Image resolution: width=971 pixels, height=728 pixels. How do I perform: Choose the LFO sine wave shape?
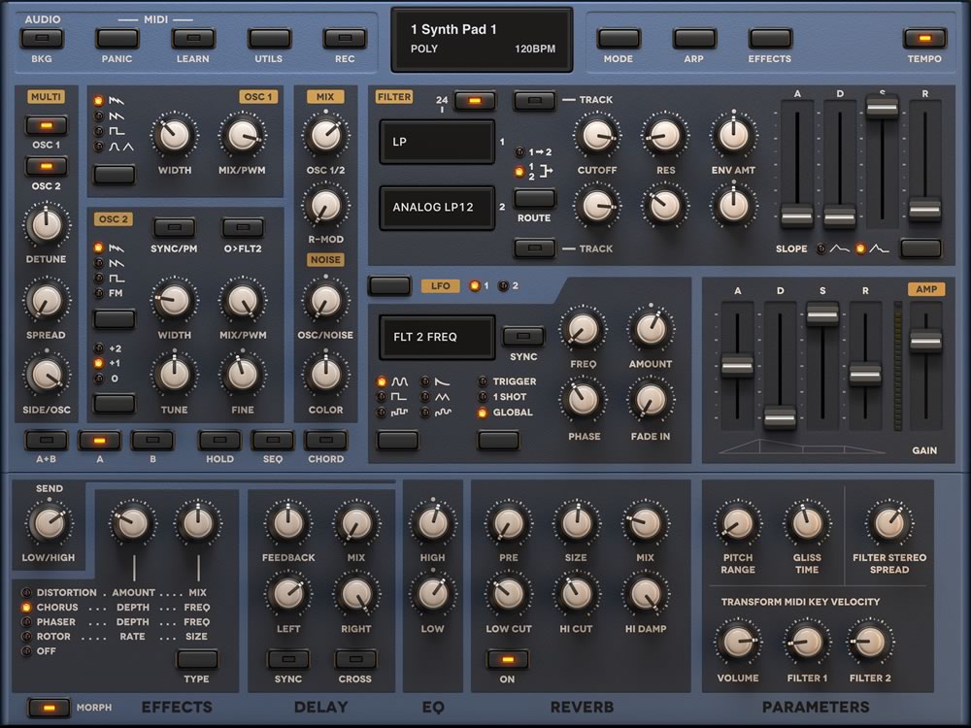(x=399, y=381)
